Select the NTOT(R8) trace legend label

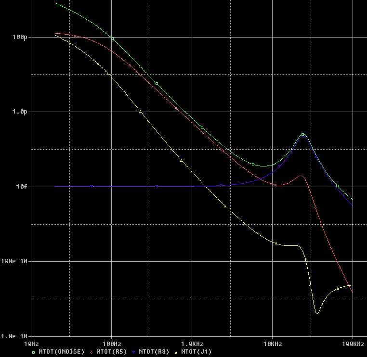[154, 352]
